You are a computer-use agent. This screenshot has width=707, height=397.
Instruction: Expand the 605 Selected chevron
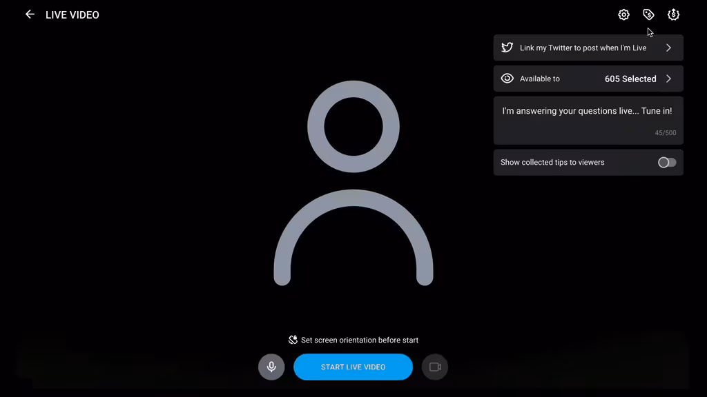(x=668, y=79)
